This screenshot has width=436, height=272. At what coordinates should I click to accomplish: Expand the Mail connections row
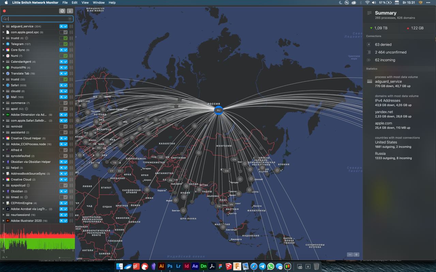3,97
